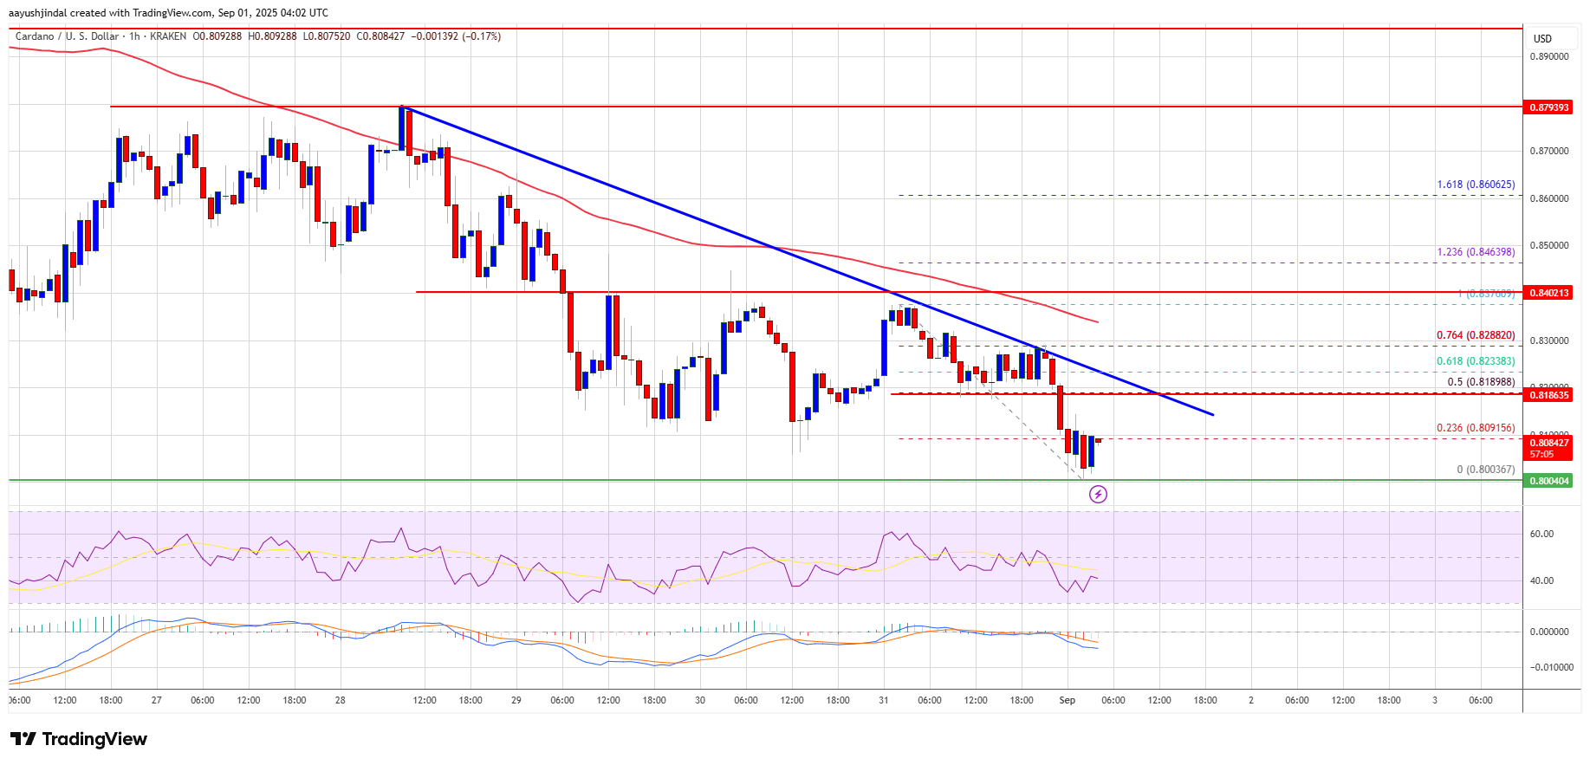Click the Cardano / U. S. Dollar symbol title

point(67,36)
